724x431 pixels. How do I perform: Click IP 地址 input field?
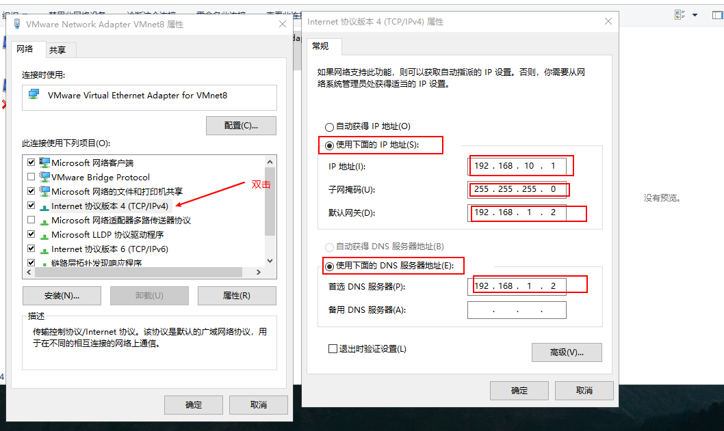coord(517,166)
